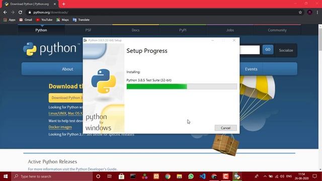Open the terminal icon on the taskbar
Viewport: 322px width, 181px height.
coord(133,176)
